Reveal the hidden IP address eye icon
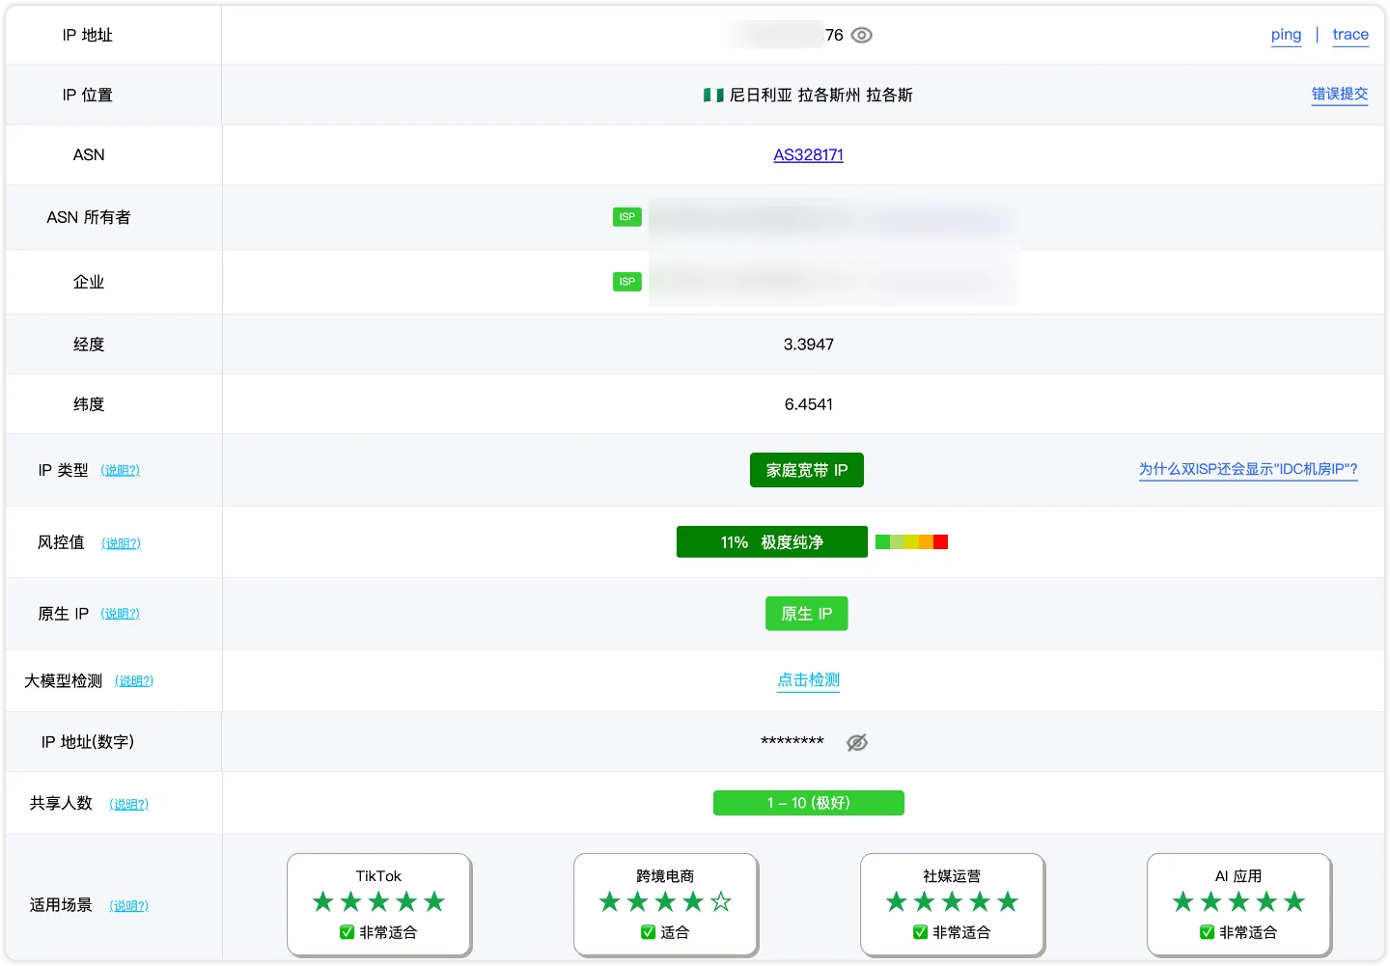 point(862,35)
